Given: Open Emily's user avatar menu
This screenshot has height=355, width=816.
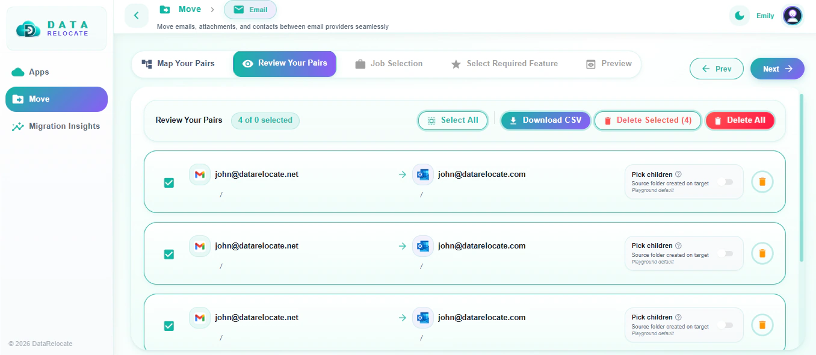Looking at the screenshot, I should click(793, 16).
